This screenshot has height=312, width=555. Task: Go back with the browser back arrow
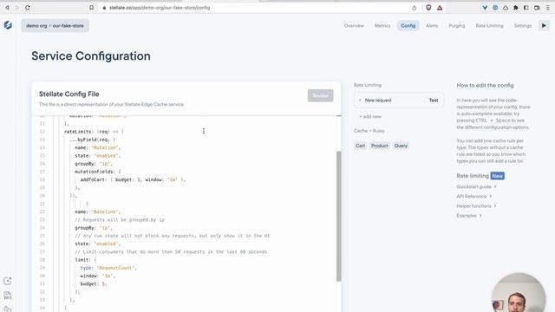(7, 8)
